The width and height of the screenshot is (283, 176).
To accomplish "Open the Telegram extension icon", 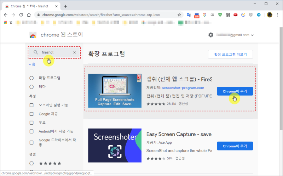I will click(x=259, y=15).
